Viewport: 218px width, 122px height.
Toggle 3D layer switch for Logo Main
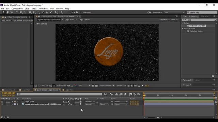click(x=80, y=102)
